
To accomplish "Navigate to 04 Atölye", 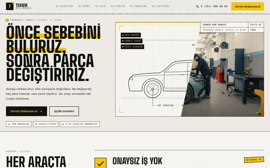I will pos(118,6).
